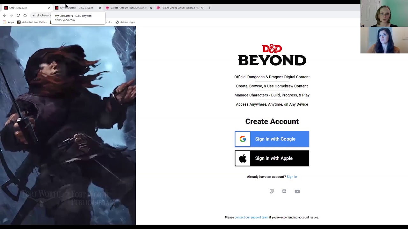408x229 pixels.
Task: Close the My Characters tab
Action: (100, 8)
